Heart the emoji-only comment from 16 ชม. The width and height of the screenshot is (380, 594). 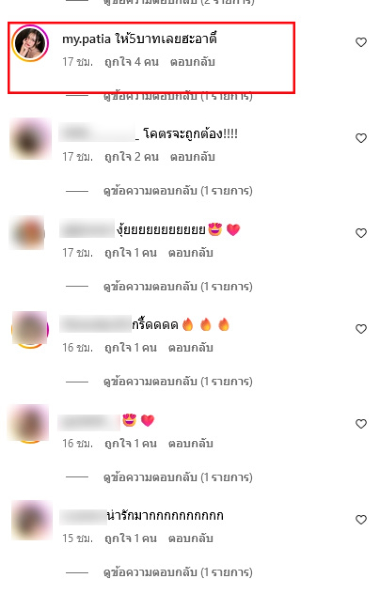coord(361,424)
